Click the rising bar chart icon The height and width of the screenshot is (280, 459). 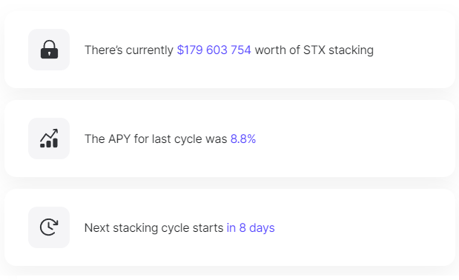coord(49,139)
